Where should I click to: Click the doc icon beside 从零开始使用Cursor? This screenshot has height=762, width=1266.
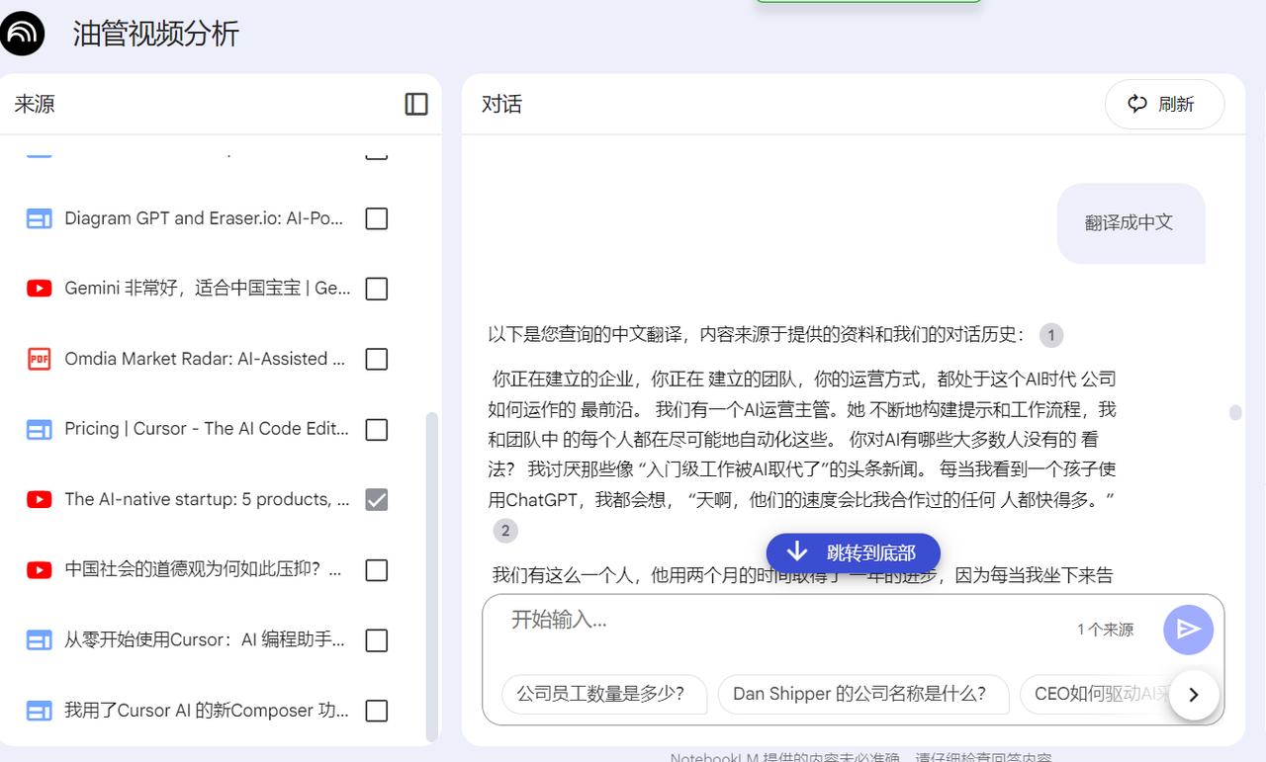tap(40, 640)
